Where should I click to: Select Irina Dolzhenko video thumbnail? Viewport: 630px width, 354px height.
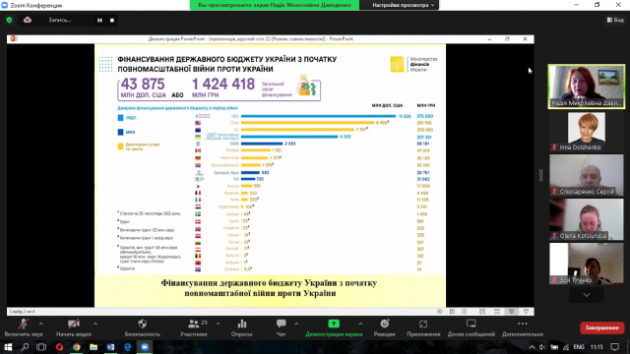[587, 132]
